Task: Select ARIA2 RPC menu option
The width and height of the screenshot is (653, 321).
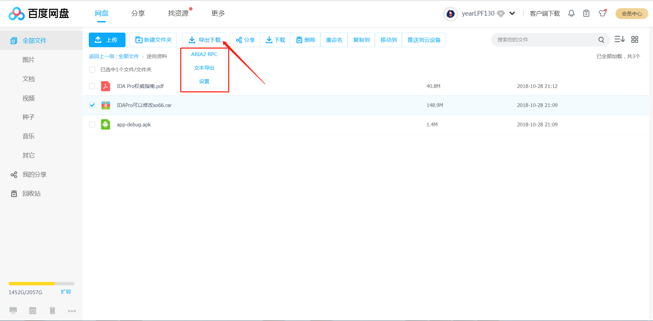Action: tap(204, 54)
